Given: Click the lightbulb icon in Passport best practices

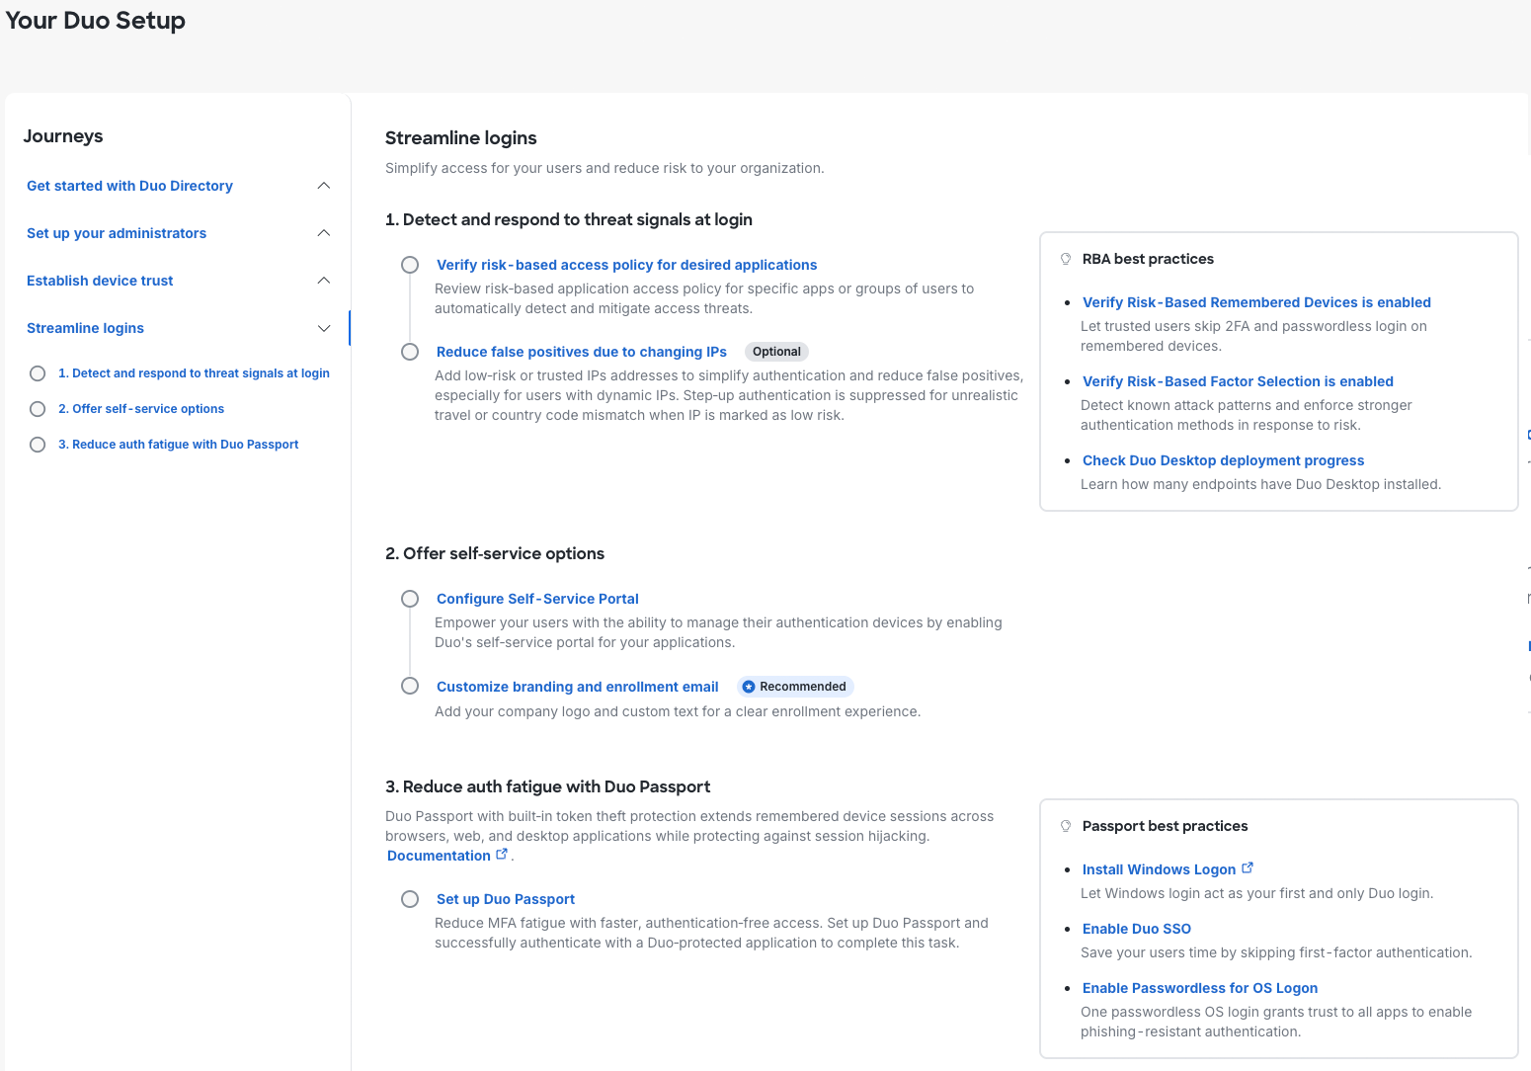Looking at the screenshot, I should pos(1066,826).
